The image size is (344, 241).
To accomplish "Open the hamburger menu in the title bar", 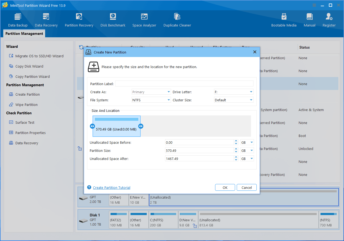I will pyautogui.click(x=314, y=5).
